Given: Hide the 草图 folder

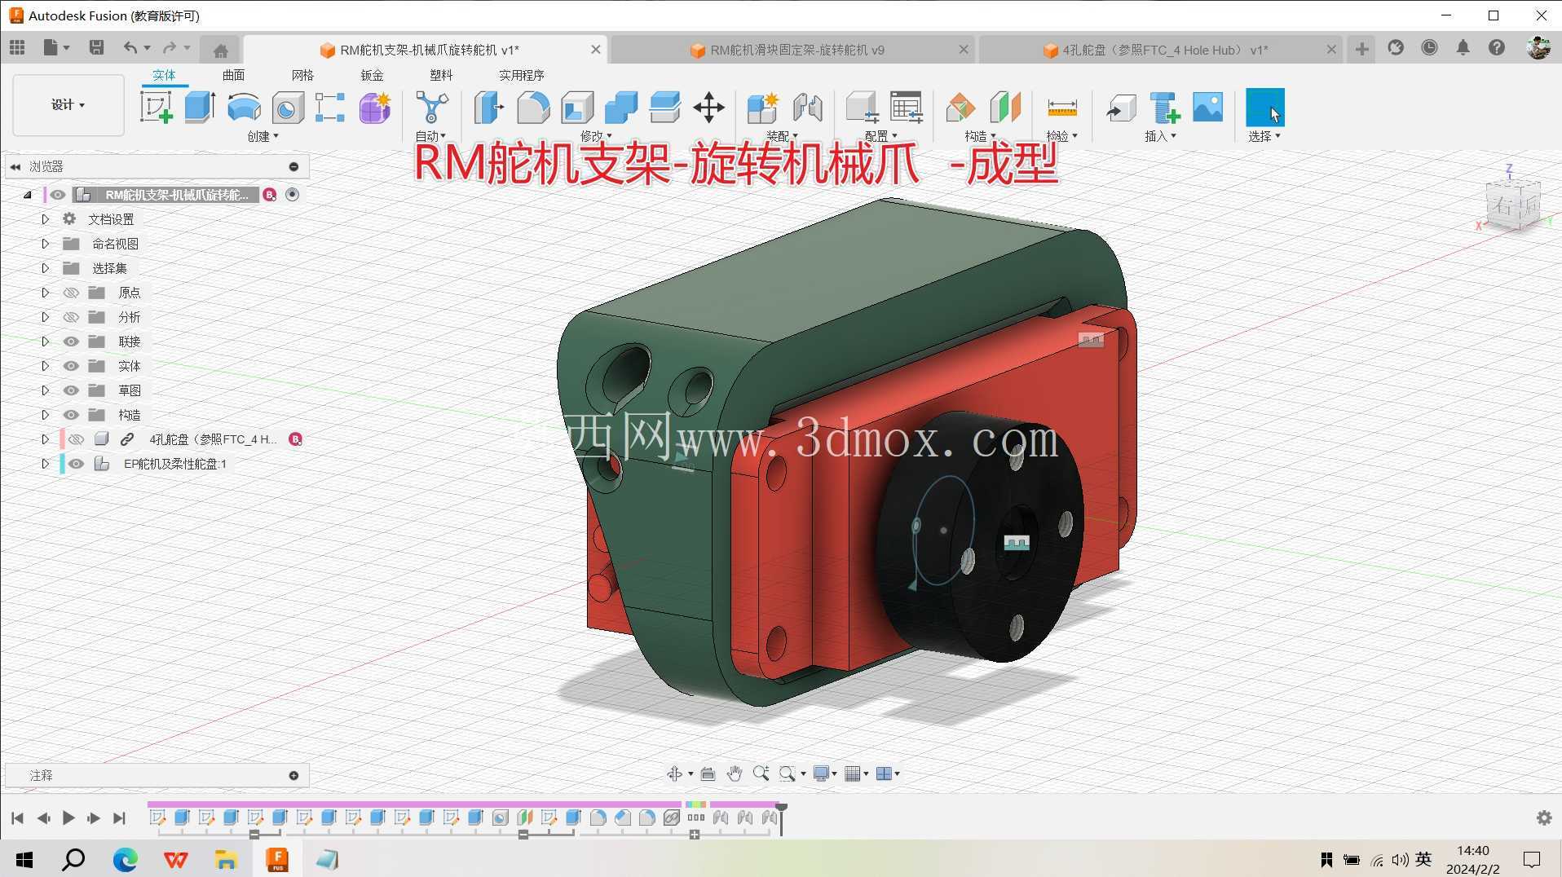Looking at the screenshot, I should point(71,390).
